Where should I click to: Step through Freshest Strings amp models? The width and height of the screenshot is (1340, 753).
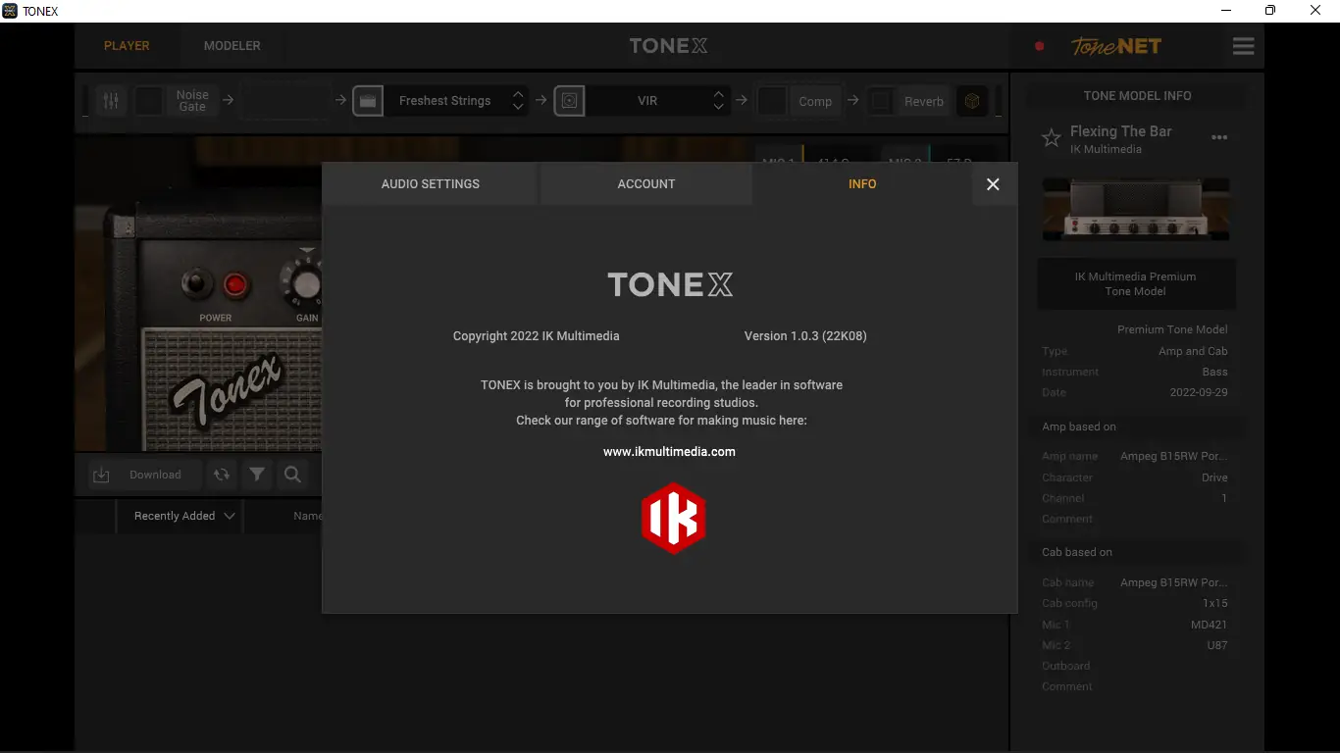pyautogui.click(x=518, y=101)
